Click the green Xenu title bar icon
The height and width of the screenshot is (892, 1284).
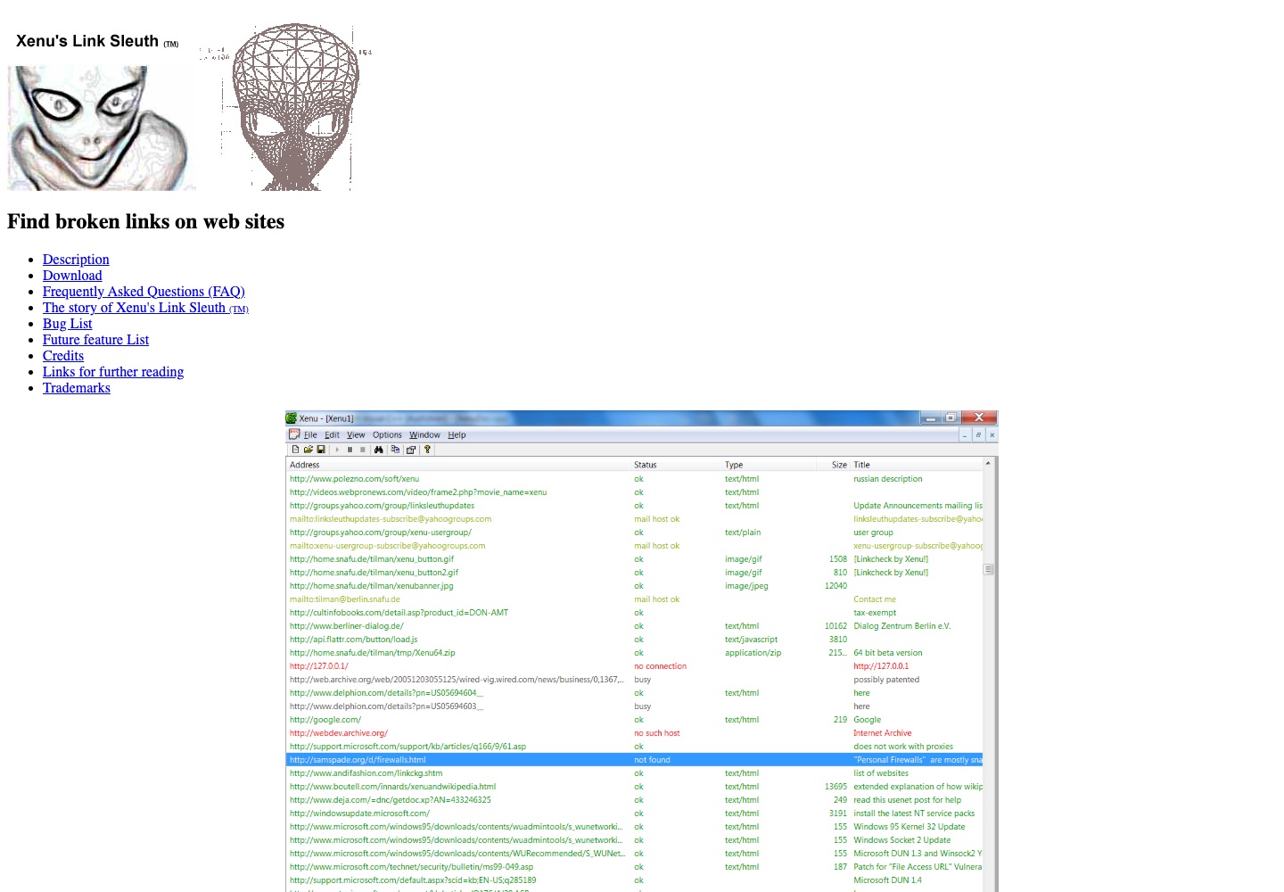pyautogui.click(x=291, y=417)
